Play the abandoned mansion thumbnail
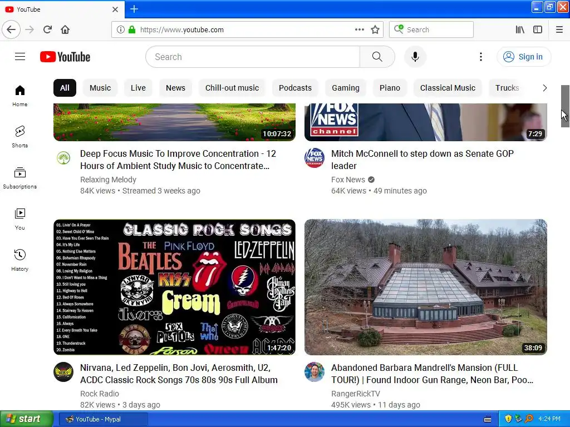Viewport: 570px width, 427px height. [426, 287]
